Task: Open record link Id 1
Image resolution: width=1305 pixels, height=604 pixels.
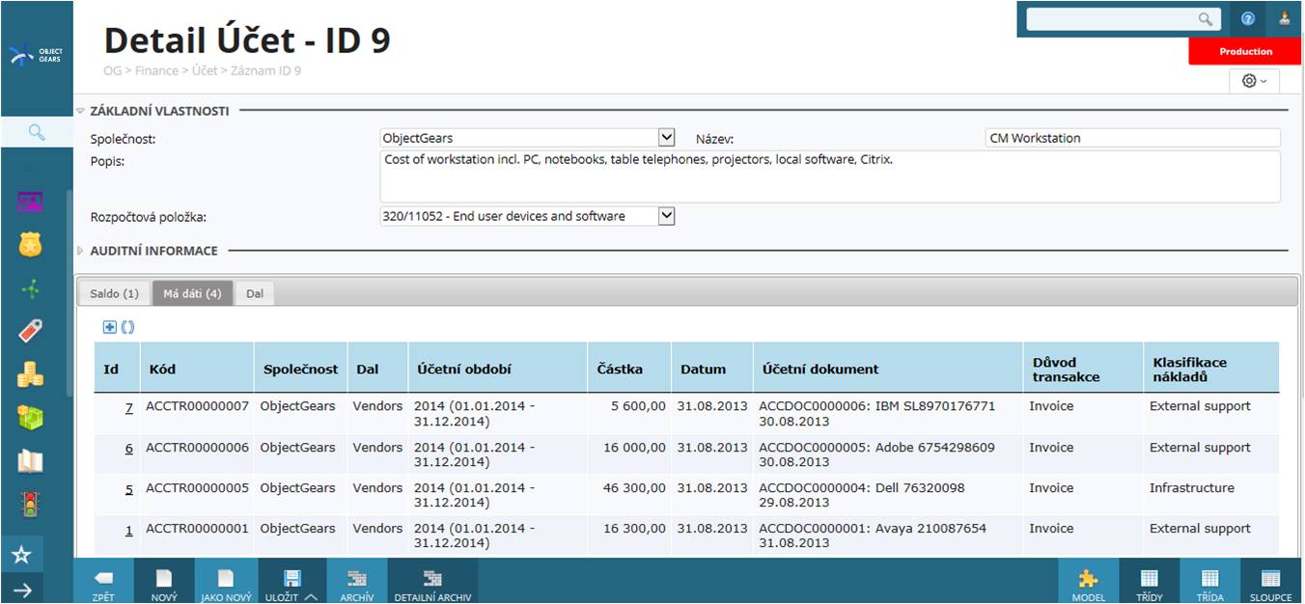Action: (129, 530)
